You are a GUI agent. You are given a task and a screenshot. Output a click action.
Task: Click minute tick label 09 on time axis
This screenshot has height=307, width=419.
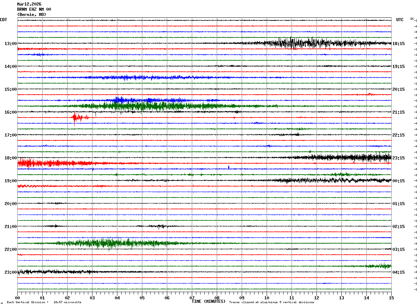(242, 298)
